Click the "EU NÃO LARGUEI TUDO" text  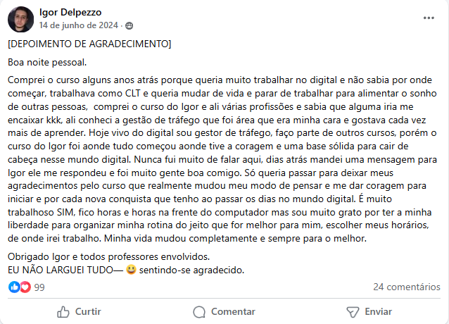58,270
